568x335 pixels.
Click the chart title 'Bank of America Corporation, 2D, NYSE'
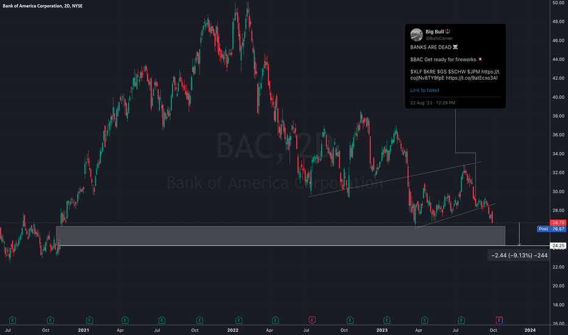[x=43, y=6]
